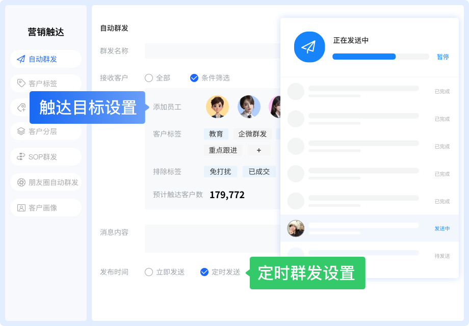Click the 企微群发 customer tag

coord(252,134)
